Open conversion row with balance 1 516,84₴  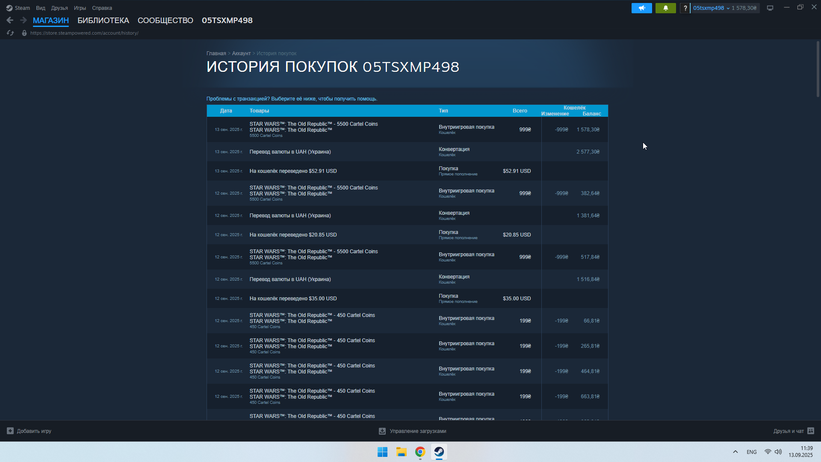[x=407, y=279]
